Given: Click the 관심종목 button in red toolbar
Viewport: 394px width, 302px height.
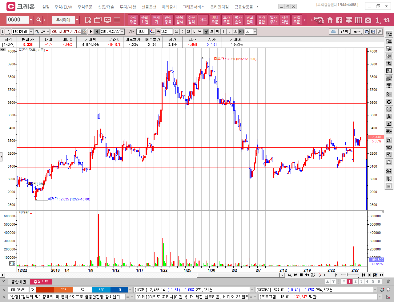Looking at the screenshot, I should pyautogui.click(x=168, y=20).
